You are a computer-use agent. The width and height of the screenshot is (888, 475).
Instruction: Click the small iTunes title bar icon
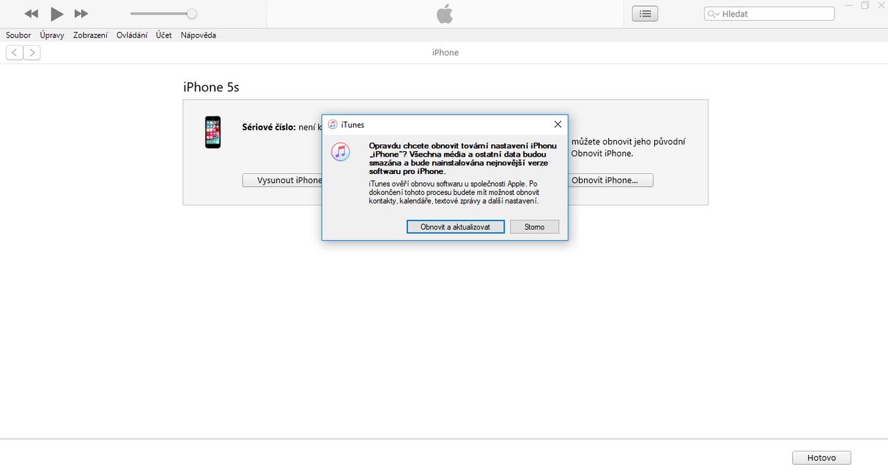coord(333,125)
